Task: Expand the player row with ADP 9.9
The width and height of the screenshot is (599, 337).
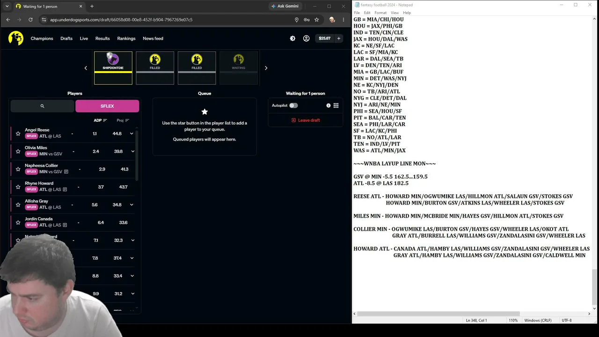Action: pos(132,293)
